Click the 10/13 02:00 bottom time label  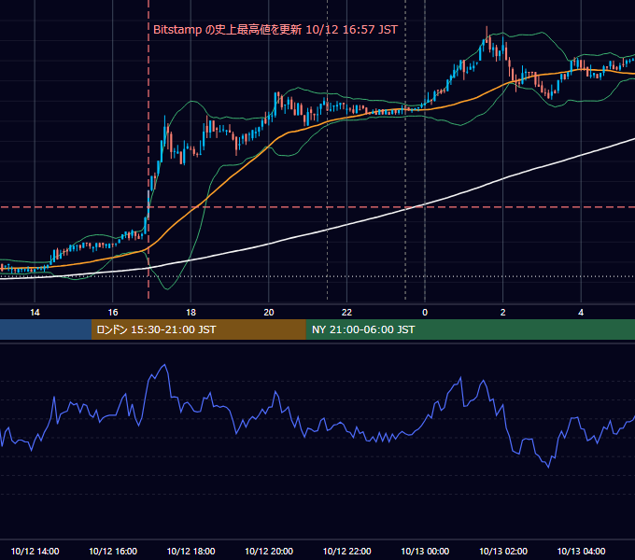(x=503, y=551)
